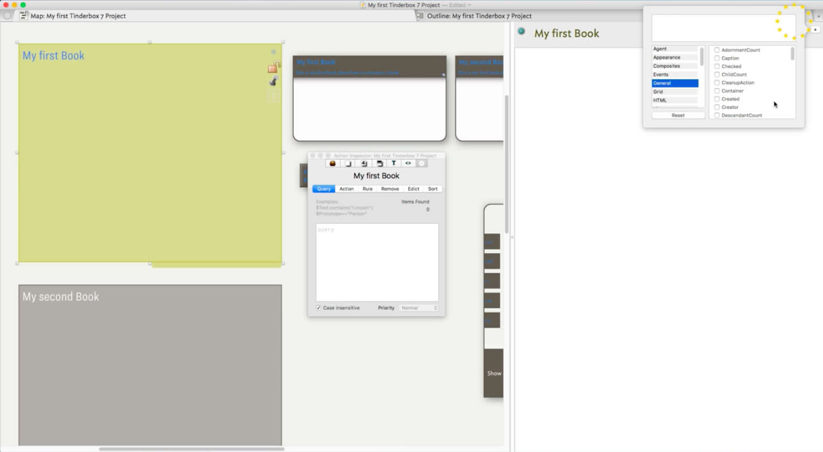This screenshot has width=823, height=452.
Task: Enable the CleanupAction attribute
Action: click(717, 82)
